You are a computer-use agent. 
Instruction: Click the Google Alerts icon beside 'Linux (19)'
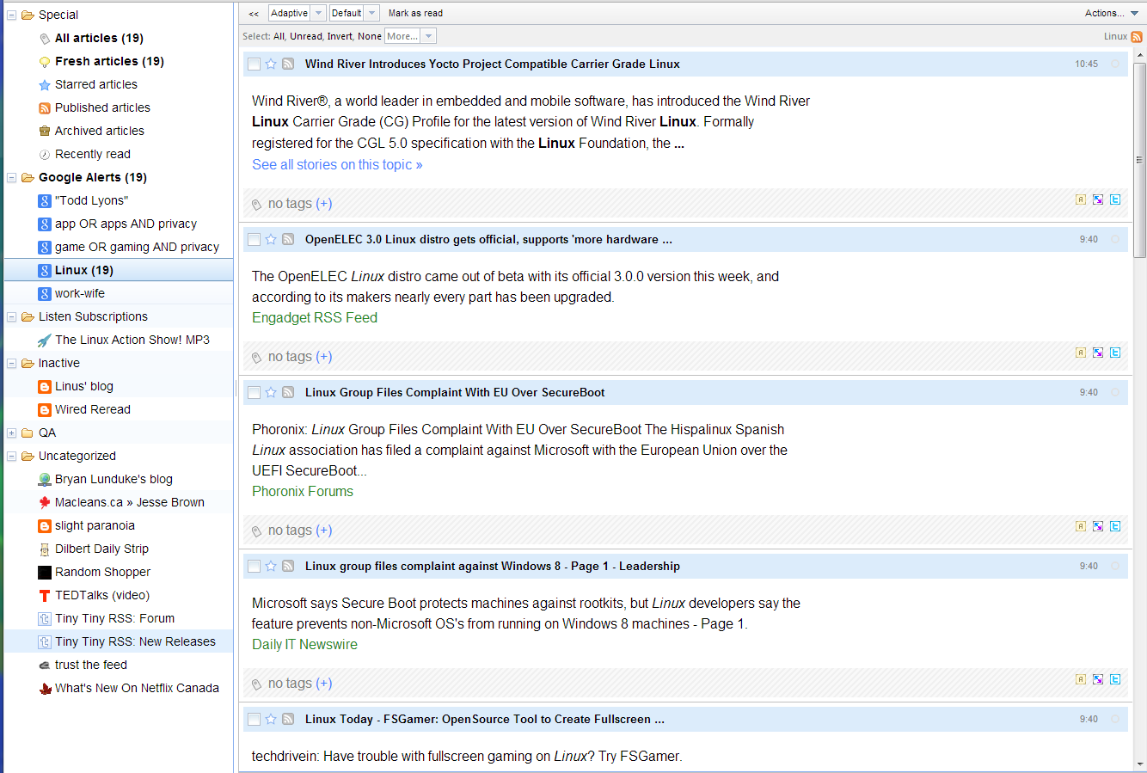44,270
